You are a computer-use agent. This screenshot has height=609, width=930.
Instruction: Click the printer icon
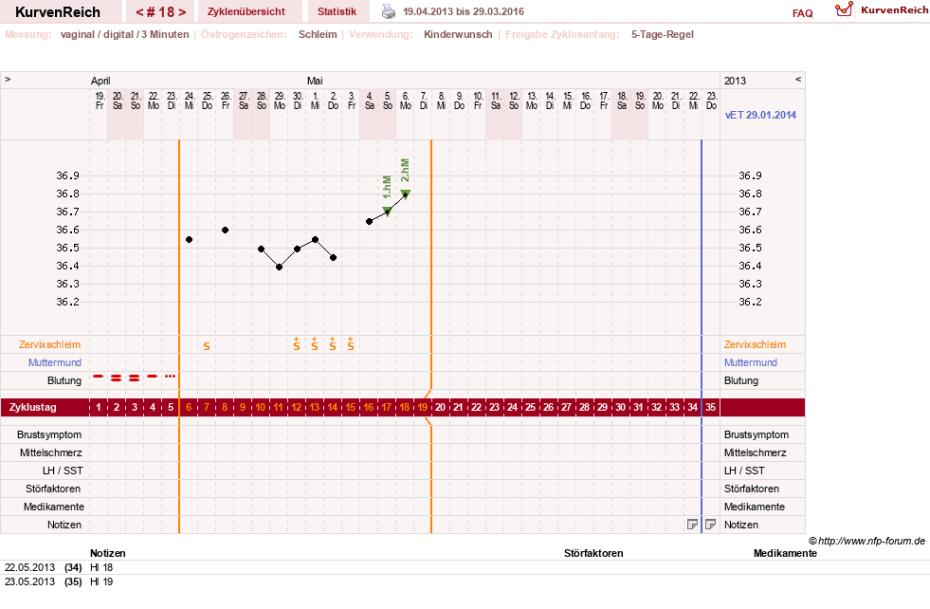pyautogui.click(x=388, y=11)
